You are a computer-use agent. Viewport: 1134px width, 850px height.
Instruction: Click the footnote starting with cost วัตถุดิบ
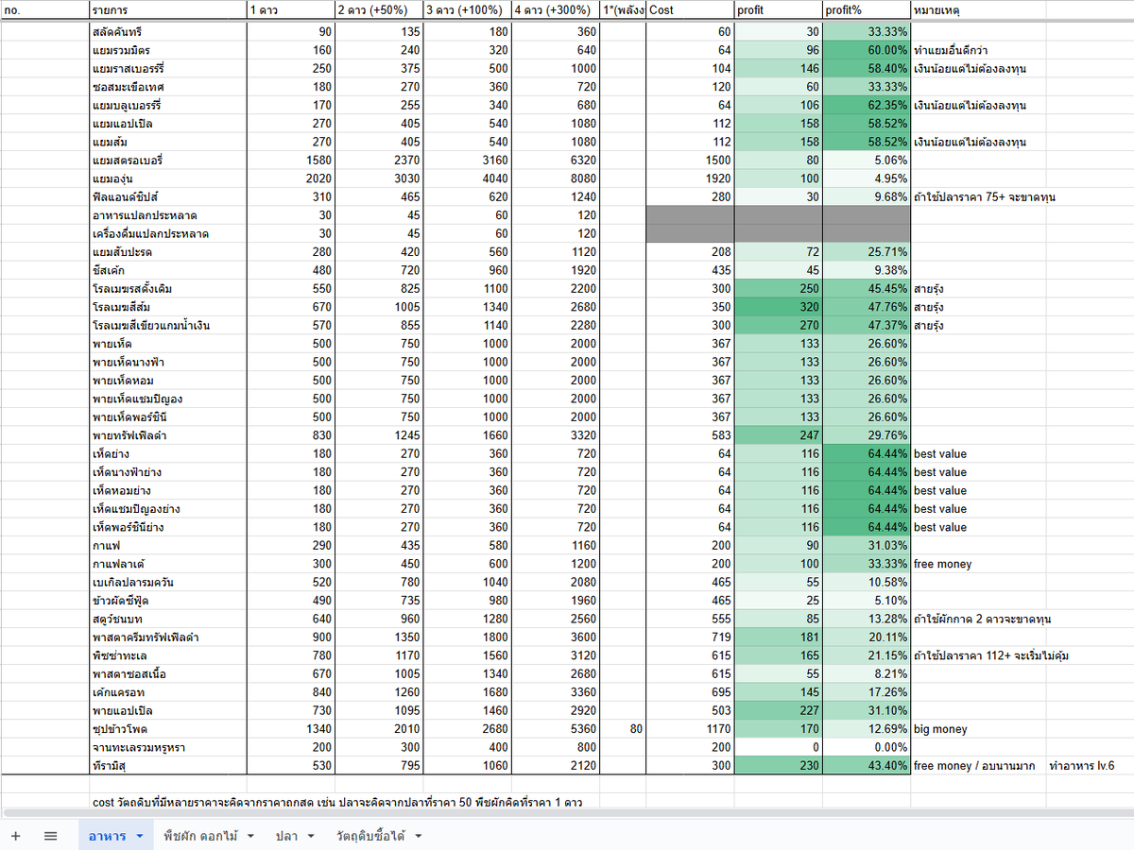click(337, 804)
